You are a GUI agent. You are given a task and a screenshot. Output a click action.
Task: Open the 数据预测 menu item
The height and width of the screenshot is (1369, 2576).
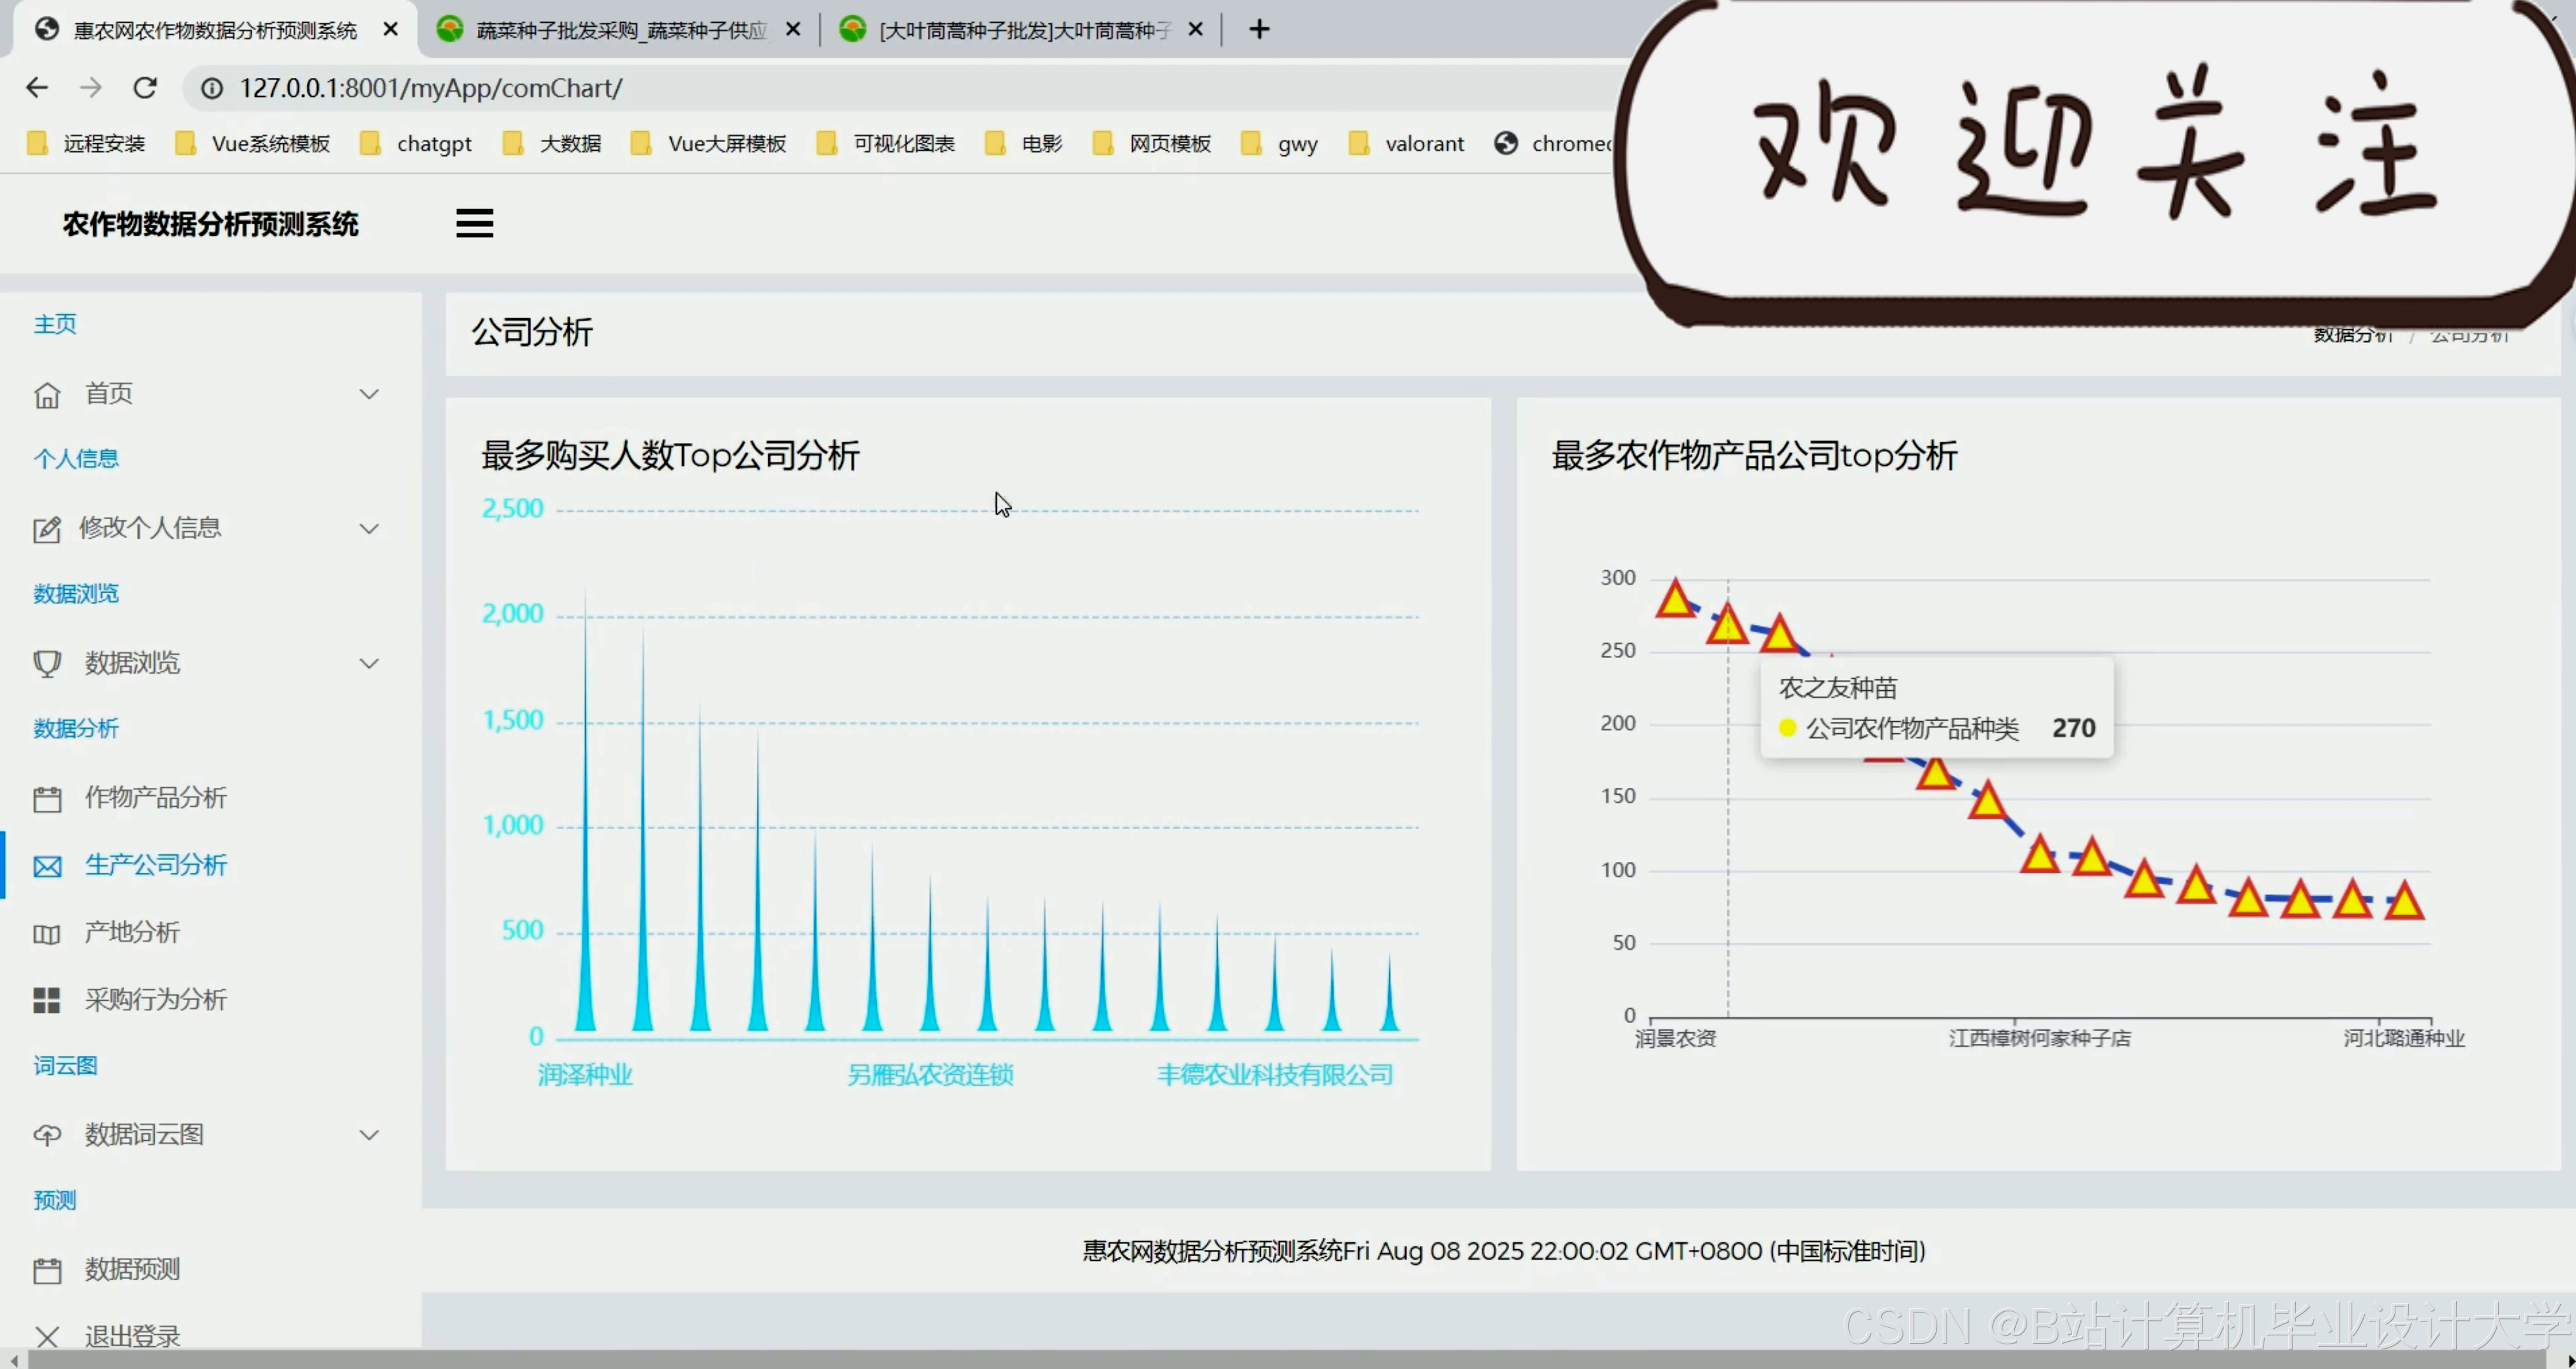tap(132, 1270)
